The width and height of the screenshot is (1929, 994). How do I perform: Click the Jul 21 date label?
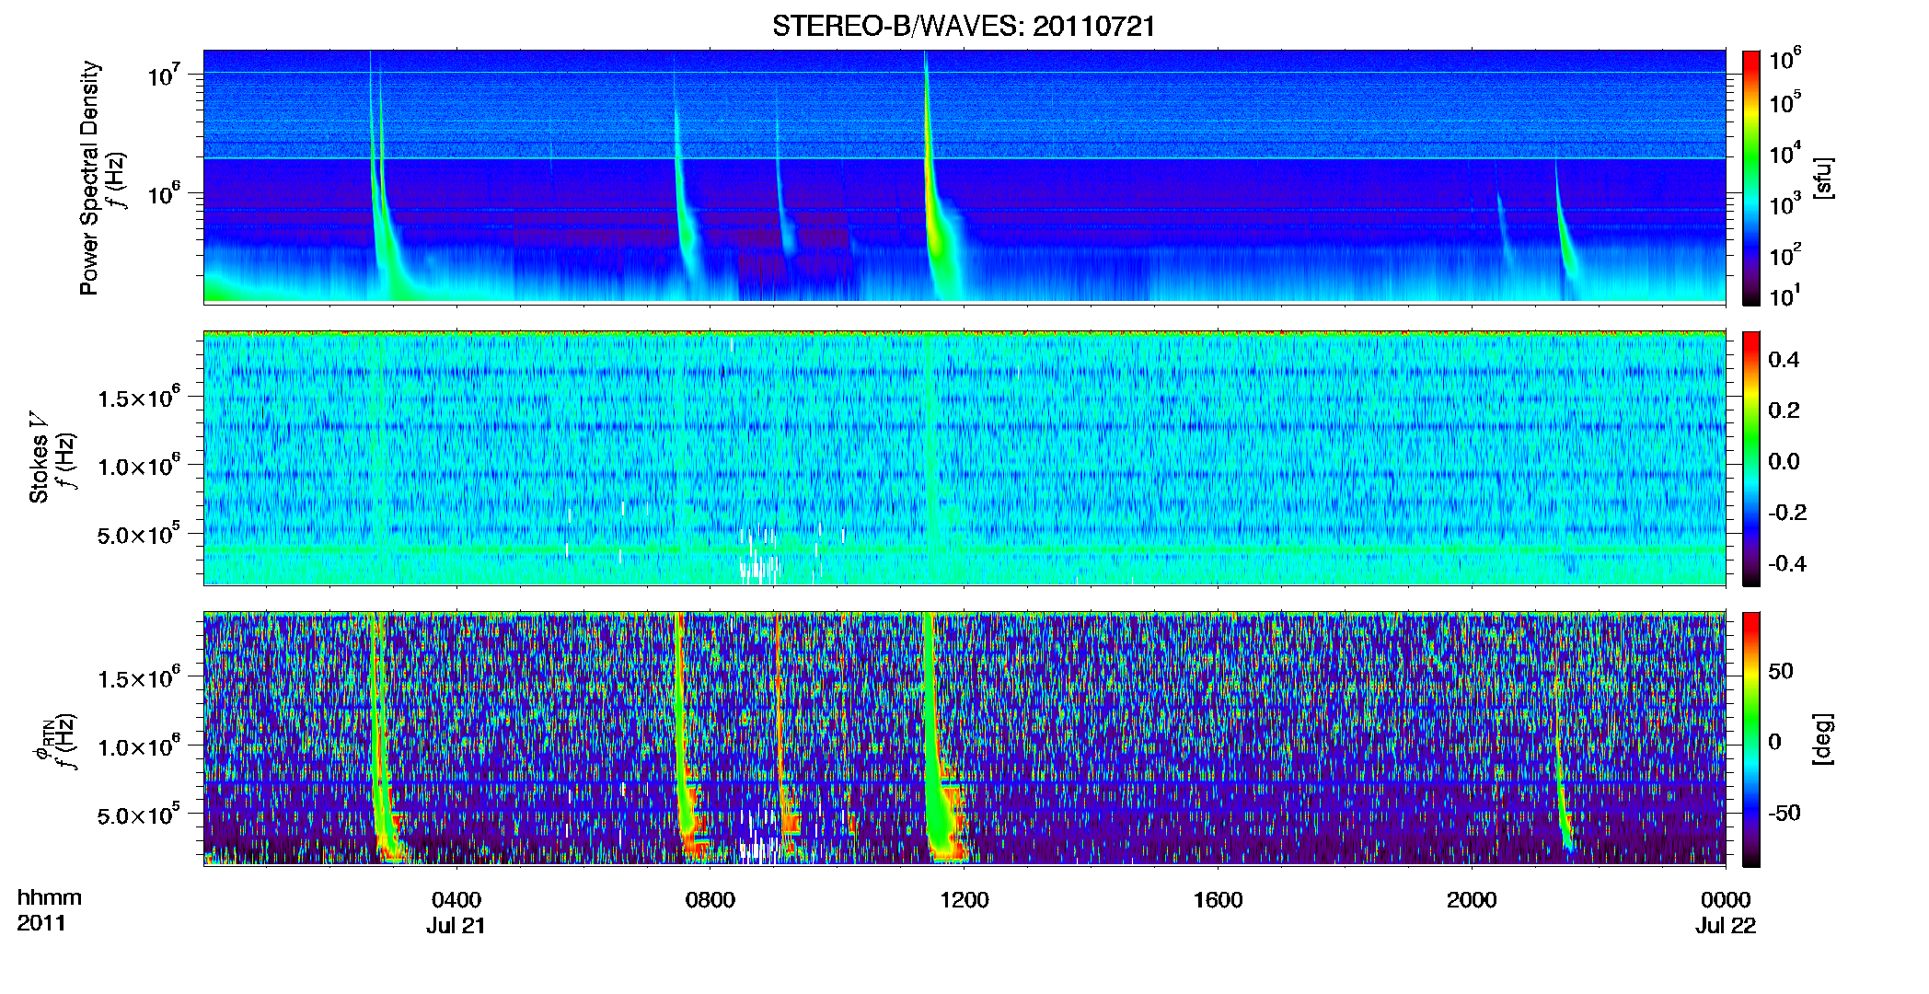pos(456,926)
